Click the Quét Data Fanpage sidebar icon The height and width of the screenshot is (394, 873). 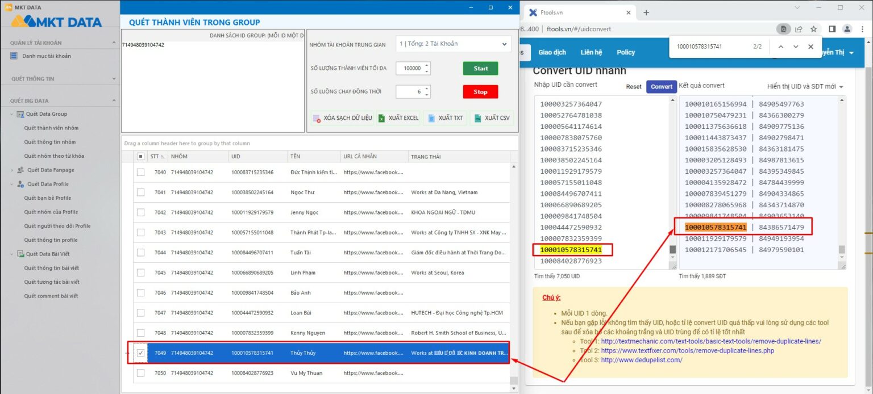pos(20,169)
